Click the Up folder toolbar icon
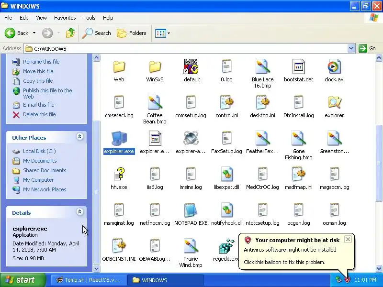The height and width of the screenshot is (287, 383). (70, 33)
